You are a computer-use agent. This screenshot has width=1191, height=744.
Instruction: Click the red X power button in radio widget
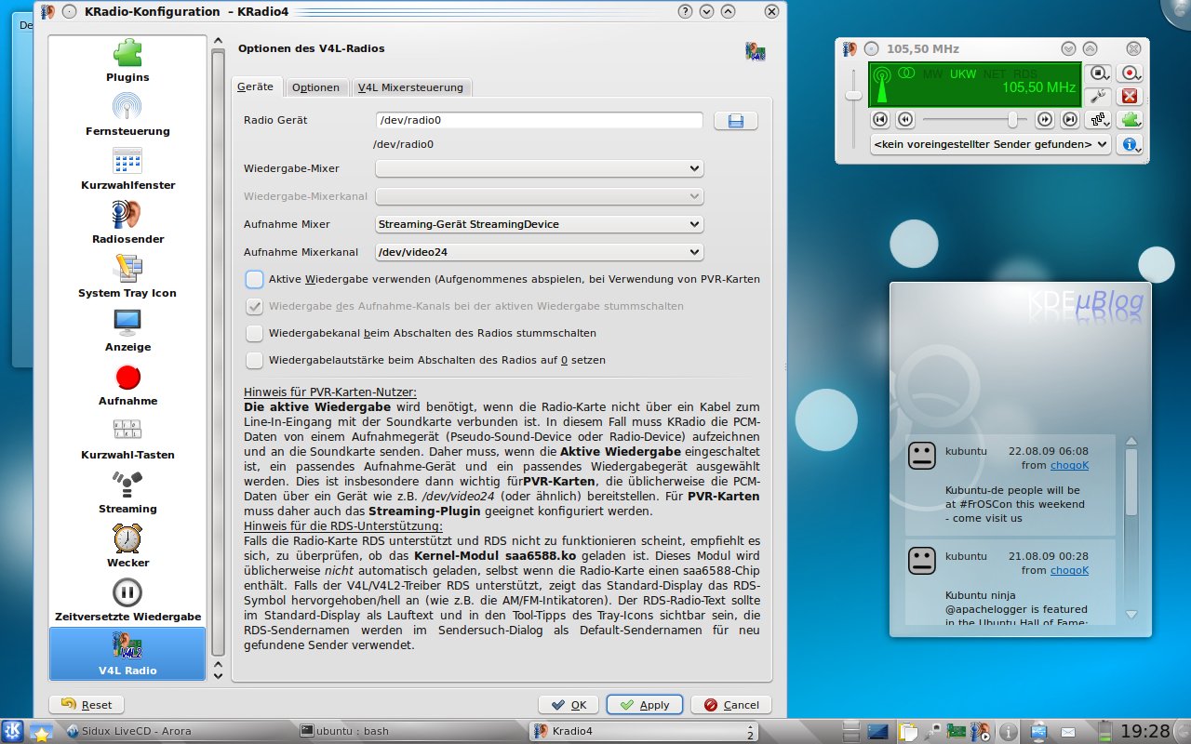click(x=1131, y=96)
